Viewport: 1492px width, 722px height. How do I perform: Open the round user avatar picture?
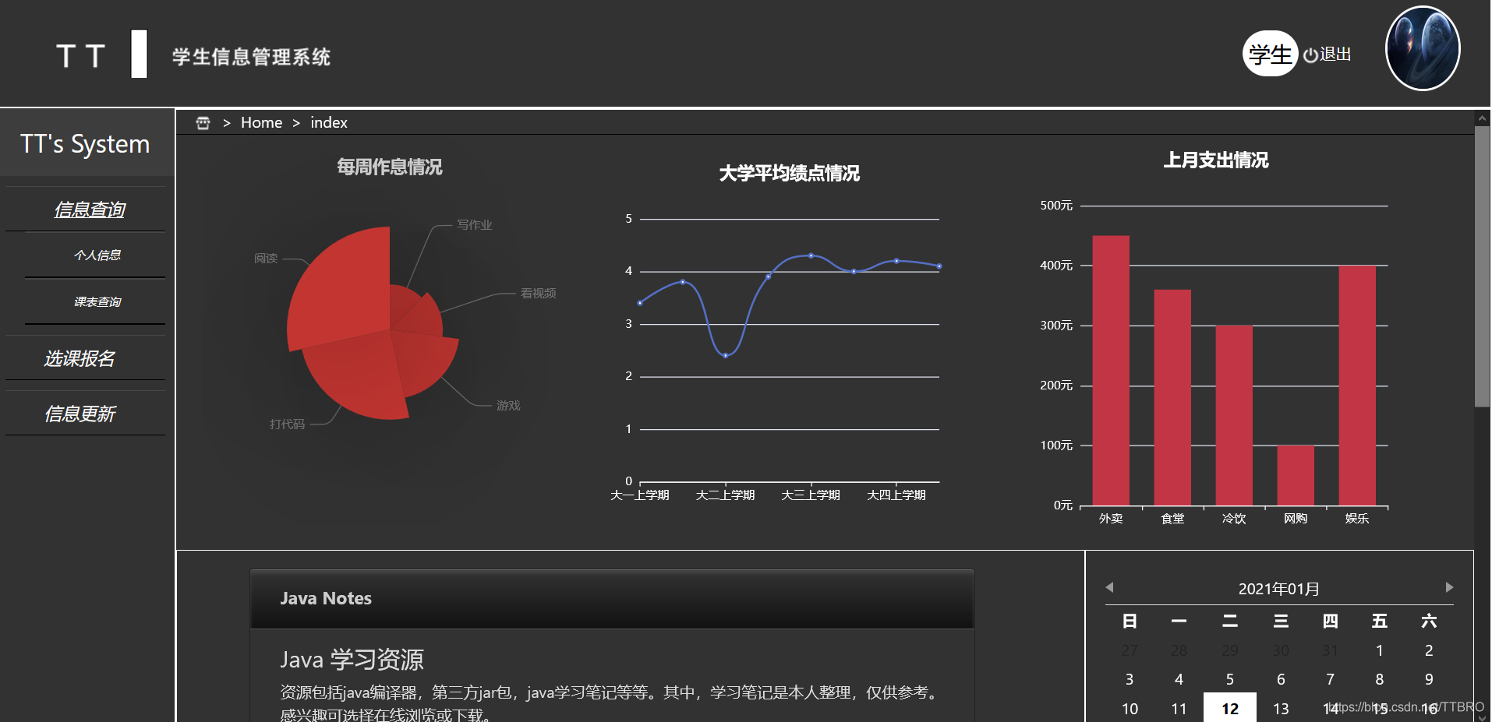tap(1423, 48)
